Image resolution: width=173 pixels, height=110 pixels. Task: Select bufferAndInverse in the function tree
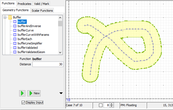(x=29, y=26)
